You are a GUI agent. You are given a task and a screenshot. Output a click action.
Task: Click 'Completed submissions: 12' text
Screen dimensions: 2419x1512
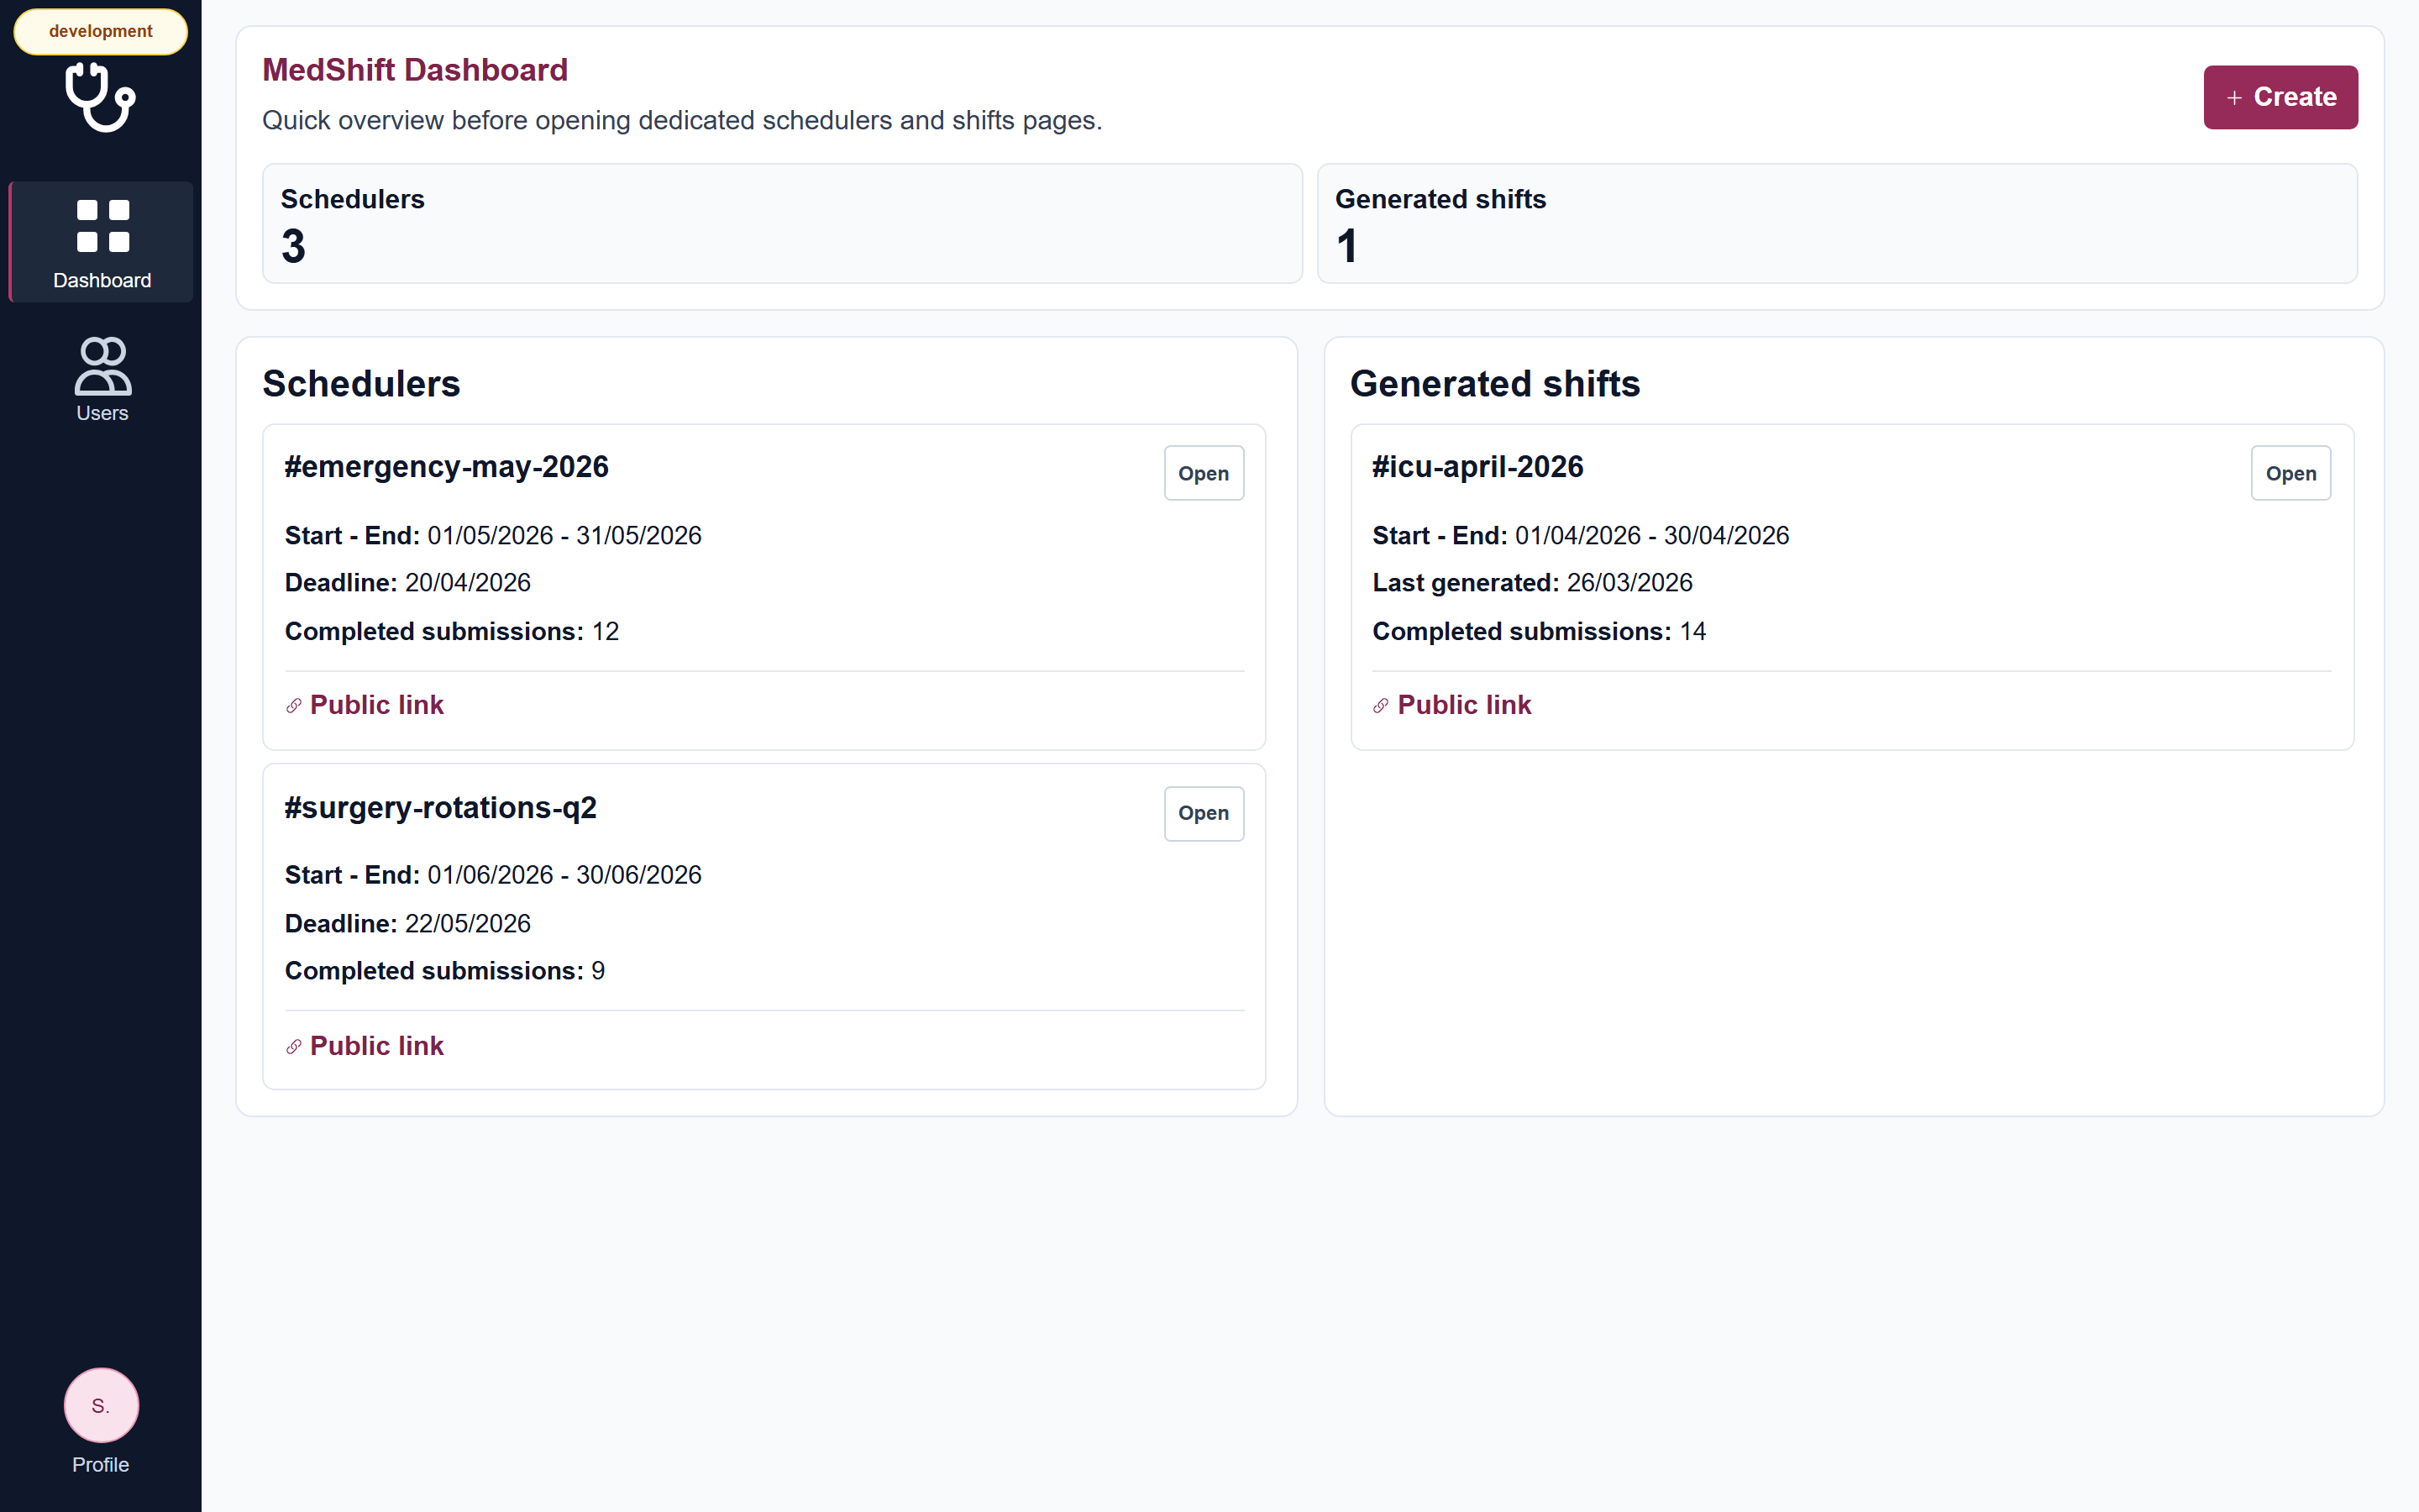tap(452, 631)
